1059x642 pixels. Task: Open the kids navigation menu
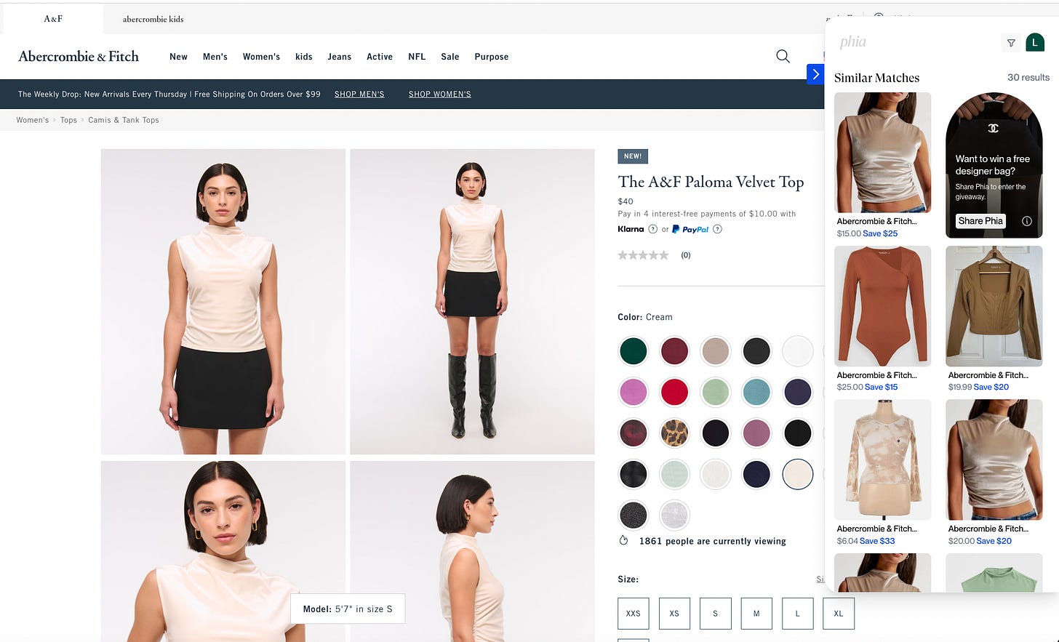coord(304,57)
